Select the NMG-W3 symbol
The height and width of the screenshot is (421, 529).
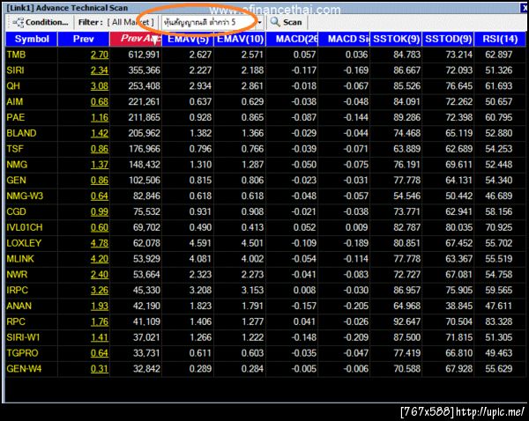coord(25,196)
